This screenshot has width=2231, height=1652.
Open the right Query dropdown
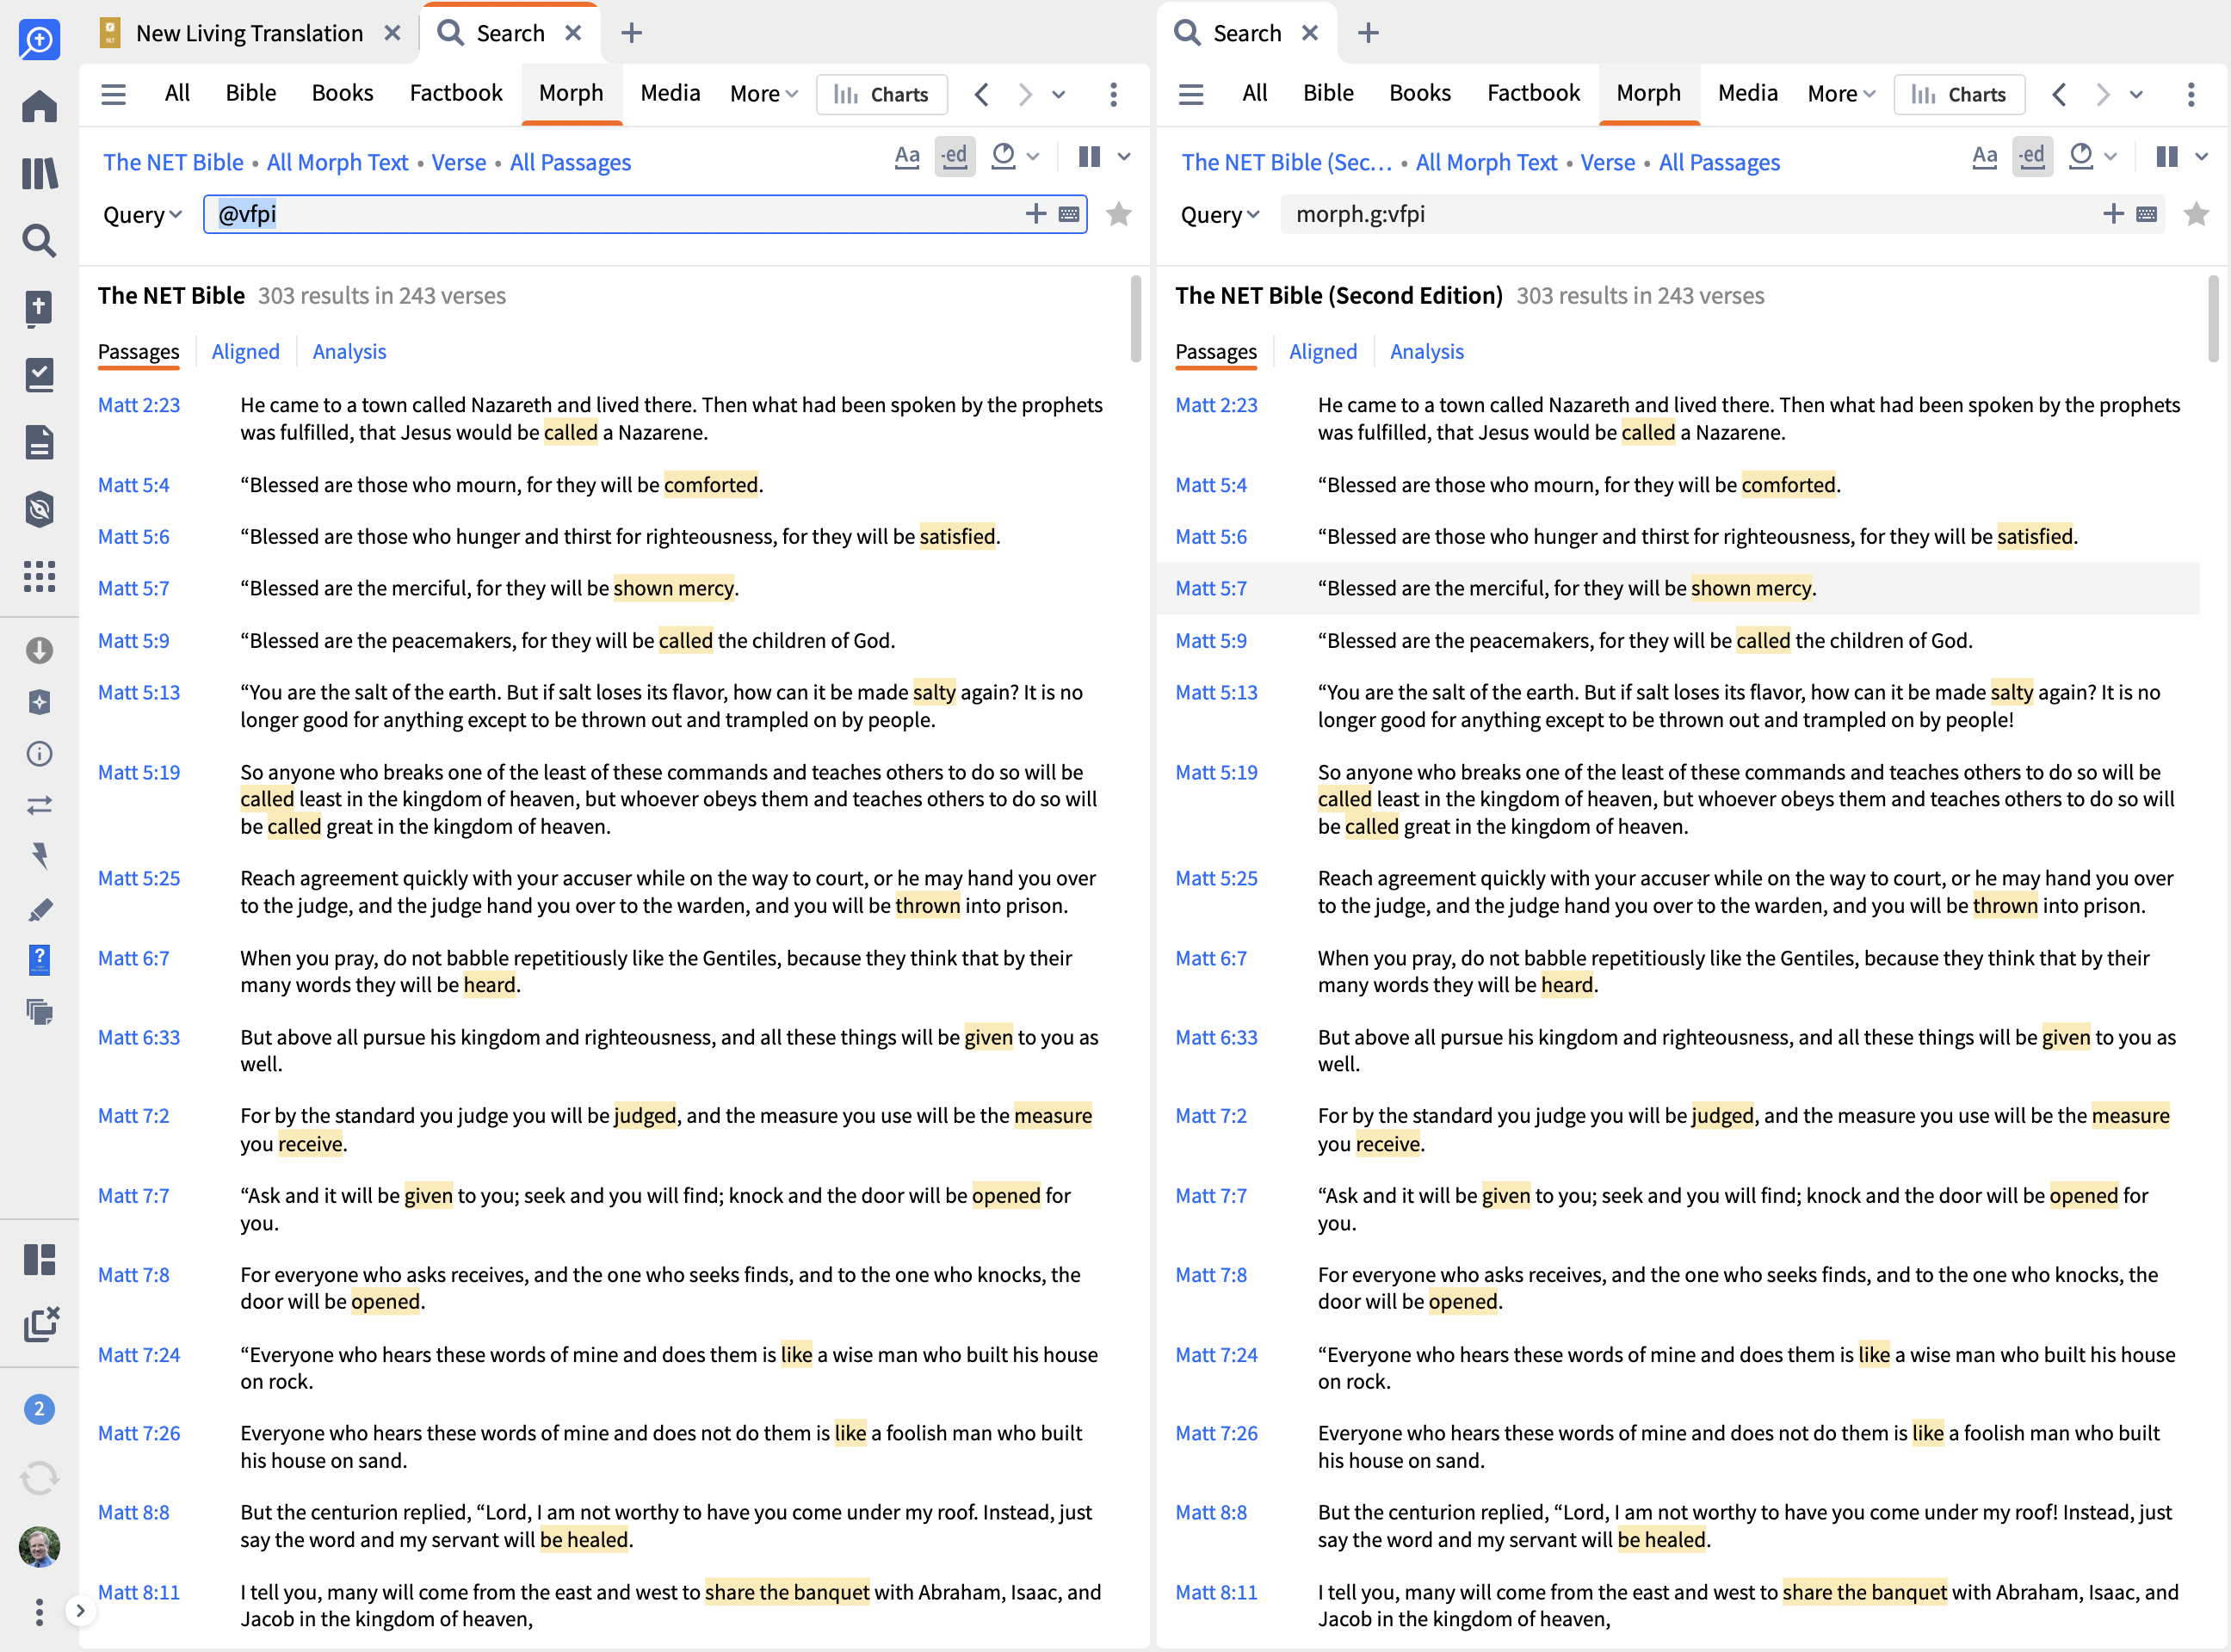tap(1220, 214)
